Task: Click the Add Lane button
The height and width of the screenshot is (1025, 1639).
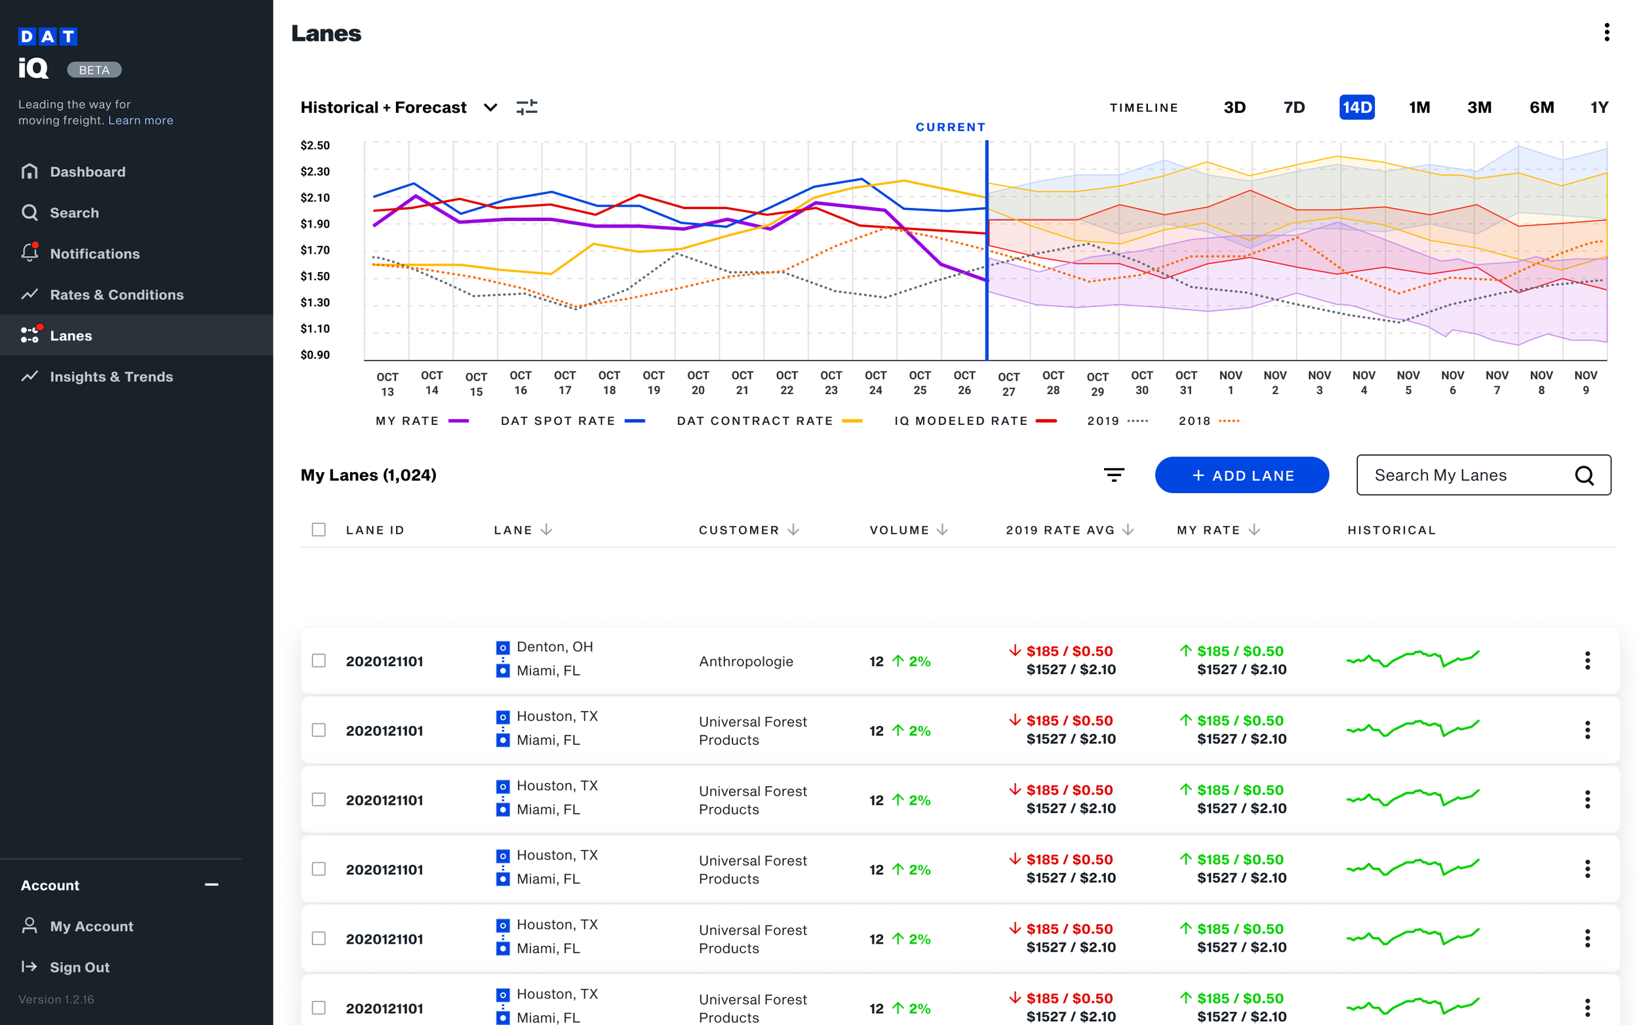Action: [x=1241, y=475]
